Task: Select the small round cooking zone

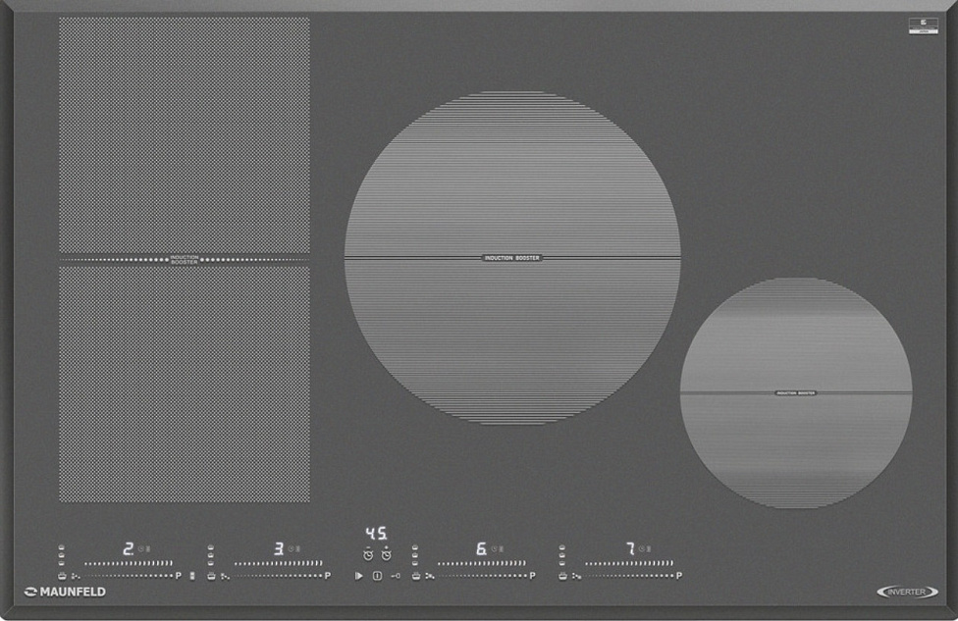Action: [795, 392]
